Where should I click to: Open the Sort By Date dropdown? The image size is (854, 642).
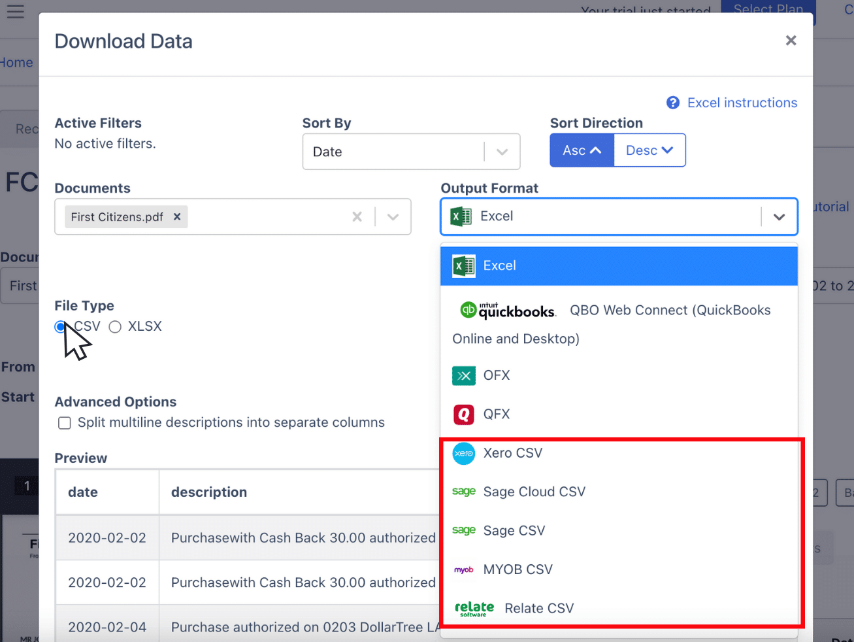pyautogui.click(x=411, y=152)
